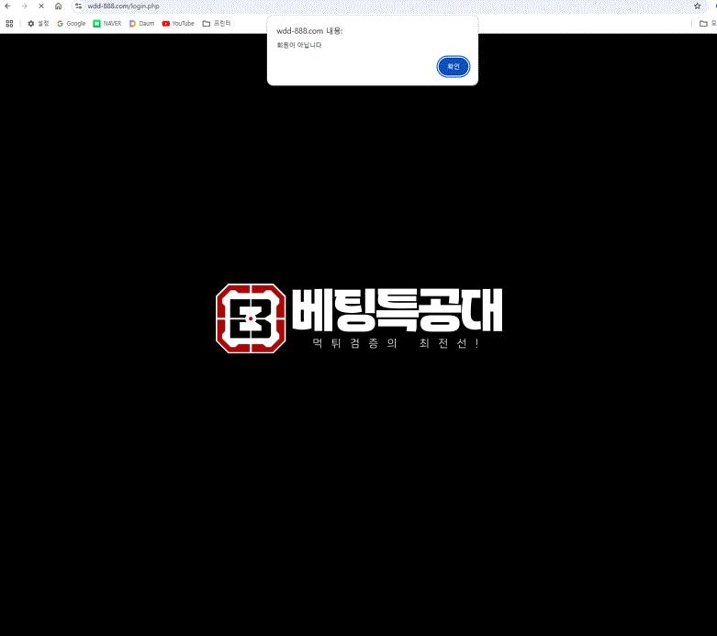This screenshot has height=636, width=717.
Task: Open the Google bookmark
Action: [x=72, y=23]
